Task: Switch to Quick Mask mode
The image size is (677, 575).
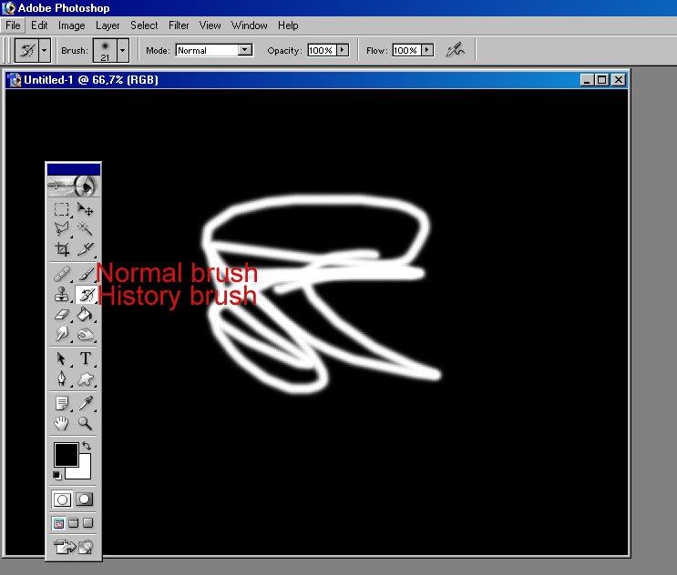Action: pyautogui.click(x=85, y=499)
